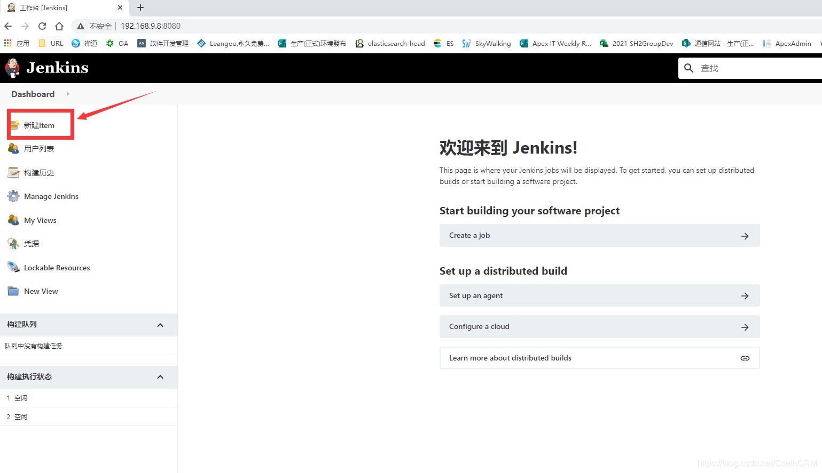Screen dimensions: 822x473
Task: Click the link icon on Learn more row
Action: 745,358
